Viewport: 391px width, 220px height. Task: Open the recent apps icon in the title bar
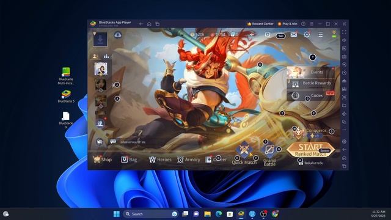click(x=158, y=24)
